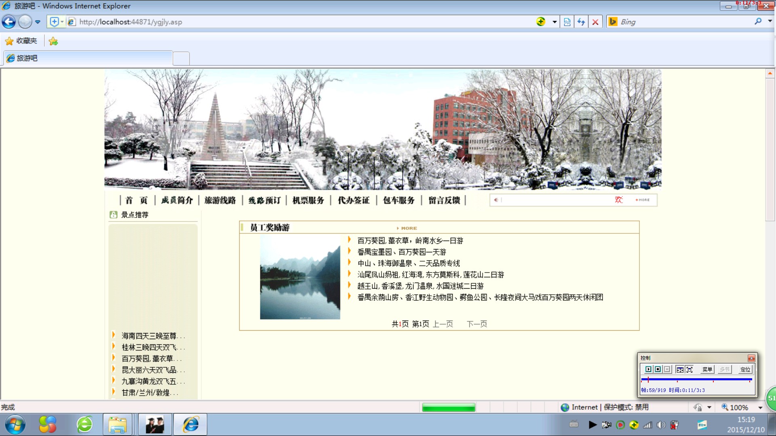Click Stop in the 控制 panel
The image size is (776, 436).
click(x=658, y=369)
